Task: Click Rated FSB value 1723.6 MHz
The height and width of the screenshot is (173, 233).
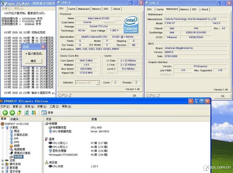Action: pyautogui.click(x=86, y=73)
